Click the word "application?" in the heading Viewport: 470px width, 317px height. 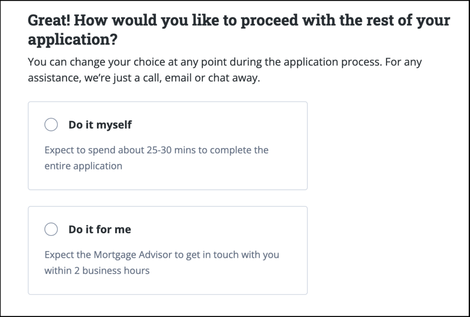[x=73, y=40]
